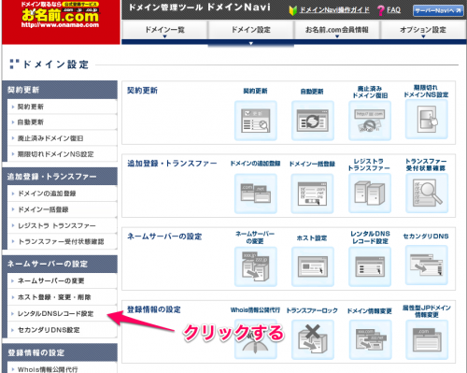Click the トランスファーロック label above its tile
The height and width of the screenshot is (373, 467).
(x=312, y=310)
